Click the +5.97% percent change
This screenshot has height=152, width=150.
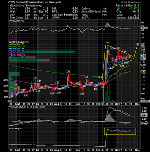click(x=134, y=9)
